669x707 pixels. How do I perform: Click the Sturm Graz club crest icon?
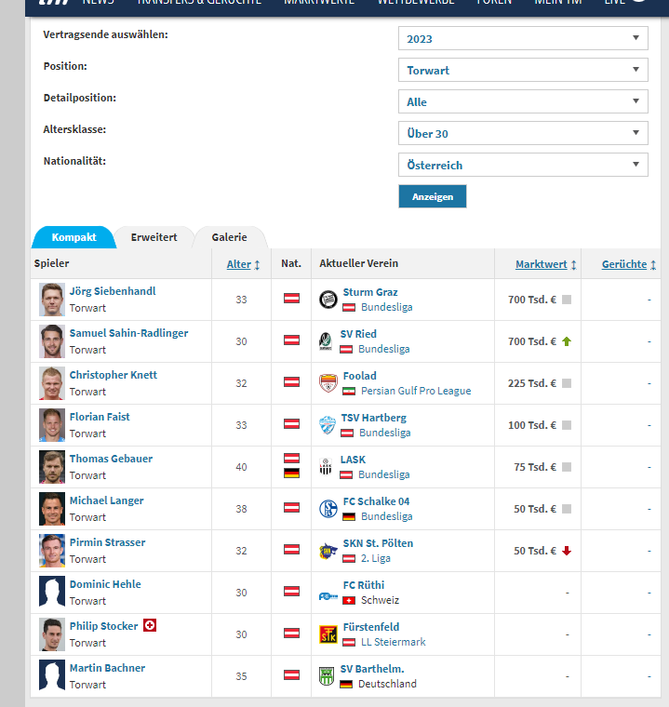tap(328, 300)
